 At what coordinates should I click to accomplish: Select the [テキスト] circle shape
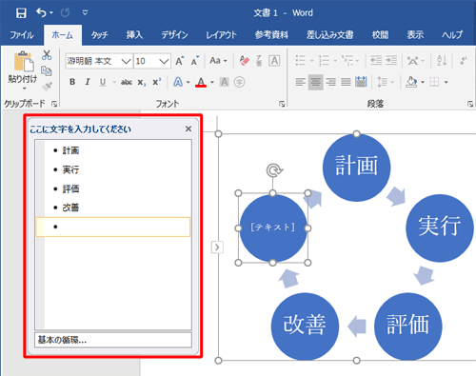[273, 228]
